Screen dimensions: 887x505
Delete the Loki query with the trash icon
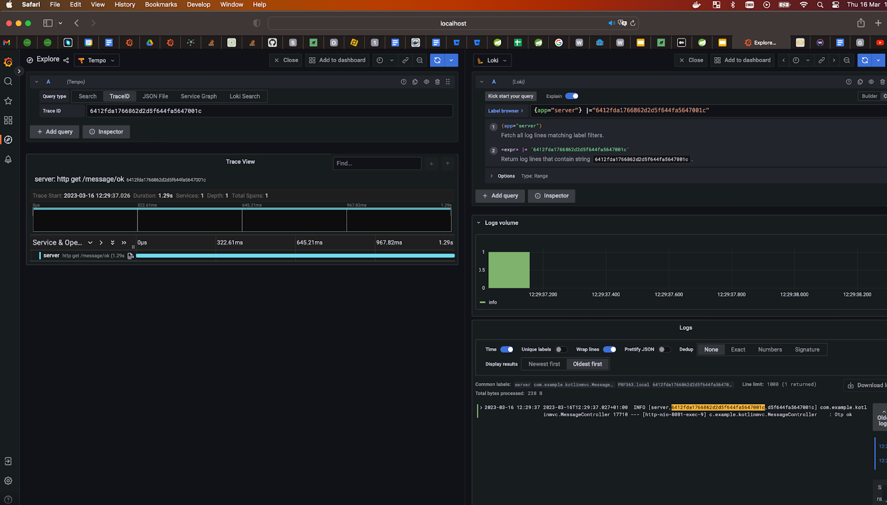pyautogui.click(x=883, y=81)
